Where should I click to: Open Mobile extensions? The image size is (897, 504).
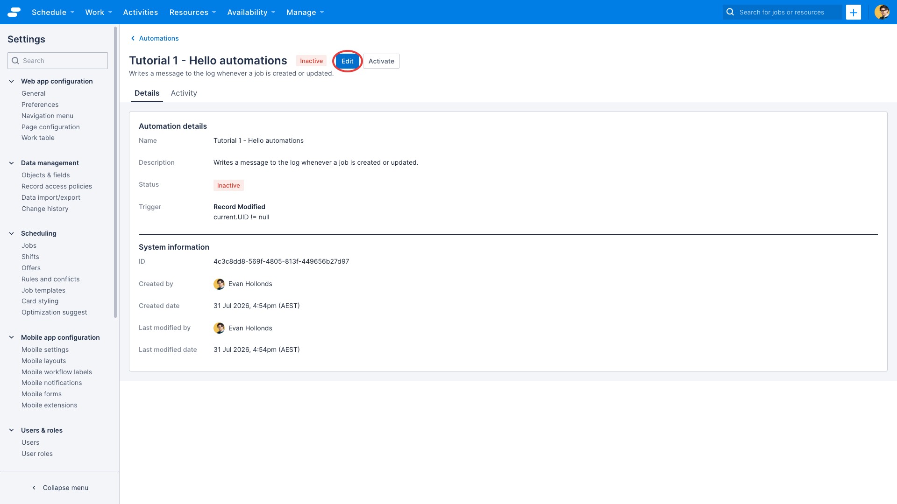(x=49, y=405)
